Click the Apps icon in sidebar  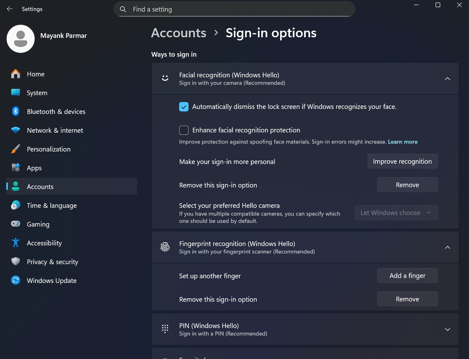[15, 168]
